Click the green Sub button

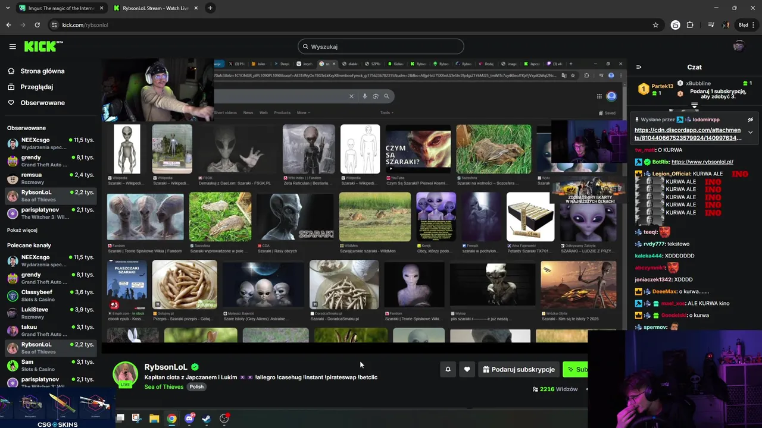576,369
